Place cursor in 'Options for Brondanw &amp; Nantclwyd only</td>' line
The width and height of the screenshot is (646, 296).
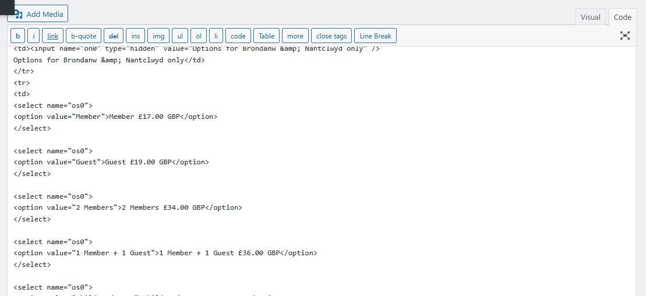(109, 60)
